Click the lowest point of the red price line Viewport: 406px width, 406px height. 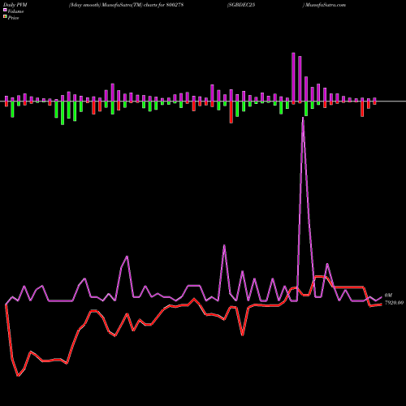pyautogui.click(x=18, y=376)
